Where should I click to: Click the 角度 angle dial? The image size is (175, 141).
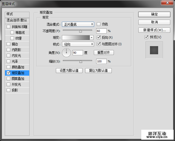pyautogui.click(x=66, y=53)
